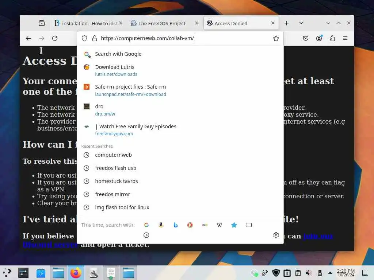
Task: Open Save to Pocket button
Action: tap(306, 38)
